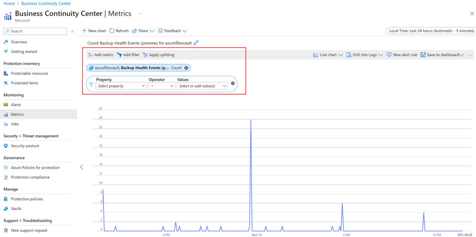Click the Overview cloud icon in sidebar
476x237 pixels.
coord(6,42)
